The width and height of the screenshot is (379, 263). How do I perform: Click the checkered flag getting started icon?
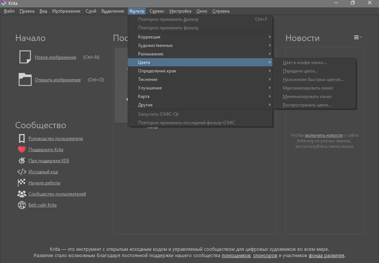pos(22,182)
